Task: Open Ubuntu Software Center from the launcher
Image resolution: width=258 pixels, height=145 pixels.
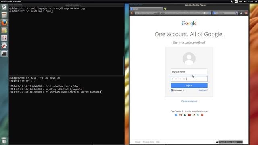Action: tap(4, 31)
